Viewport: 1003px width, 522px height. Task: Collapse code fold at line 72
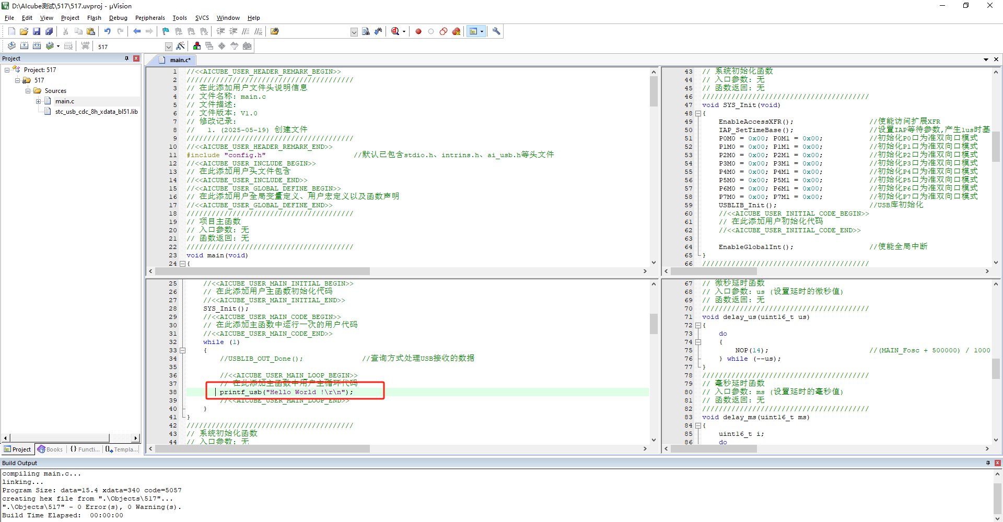coord(698,325)
